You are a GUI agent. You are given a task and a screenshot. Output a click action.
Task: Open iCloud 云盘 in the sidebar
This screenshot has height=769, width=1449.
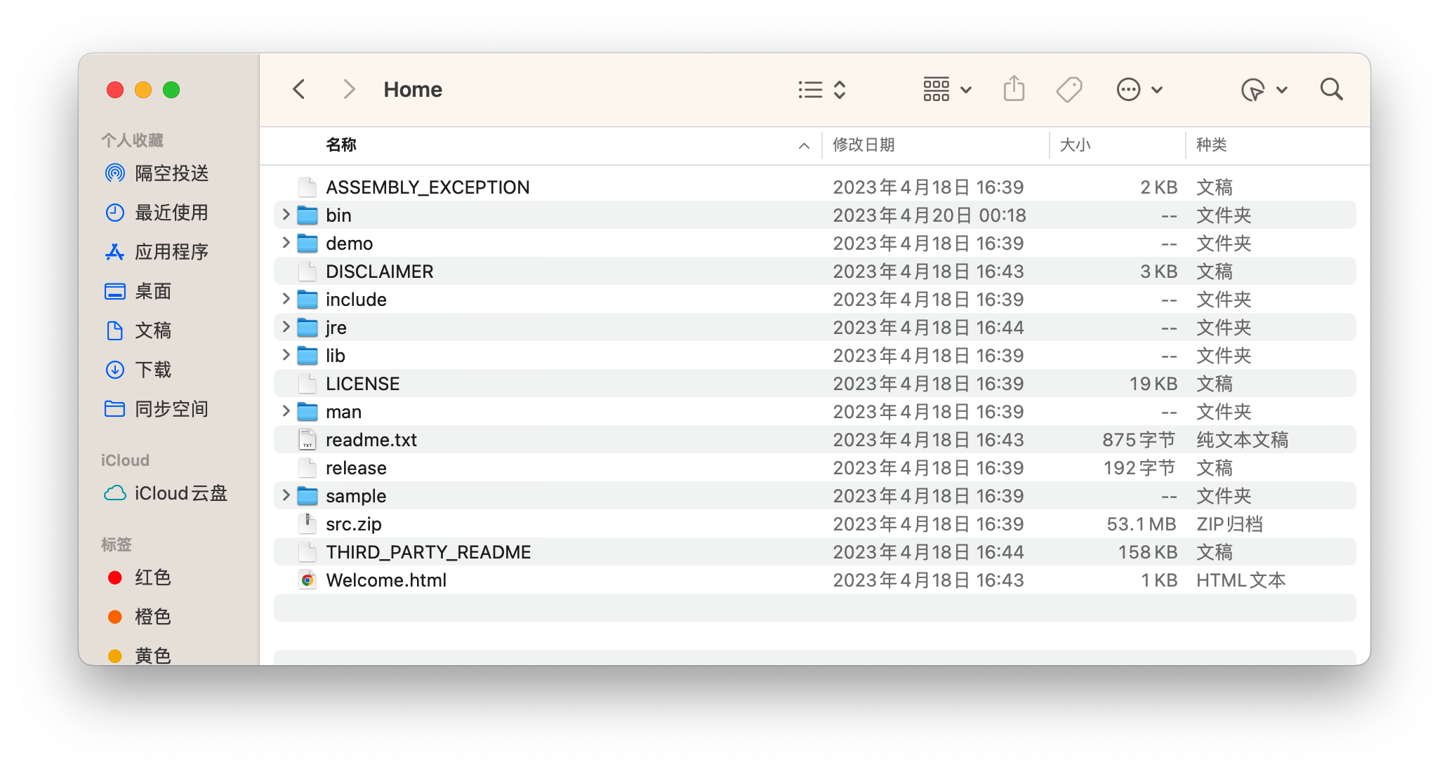coord(166,493)
